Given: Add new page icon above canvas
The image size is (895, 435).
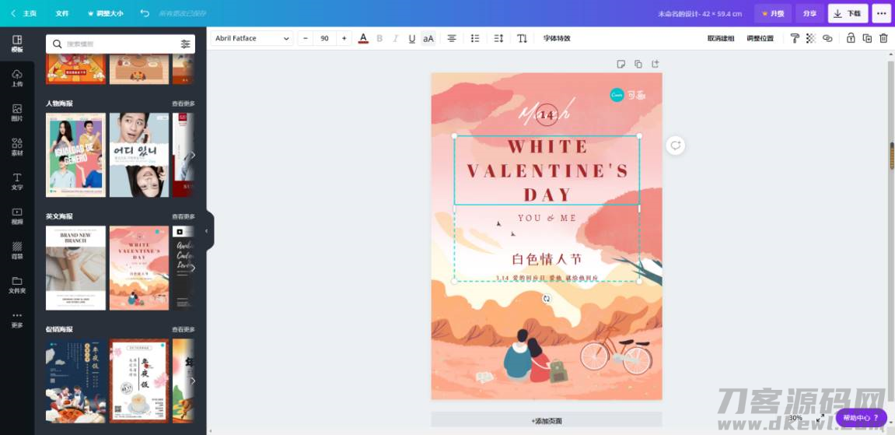Looking at the screenshot, I should click(x=656, y=64).
